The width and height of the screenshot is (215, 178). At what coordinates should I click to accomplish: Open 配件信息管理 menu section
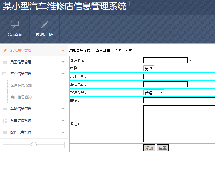click(x=34, y=132)
